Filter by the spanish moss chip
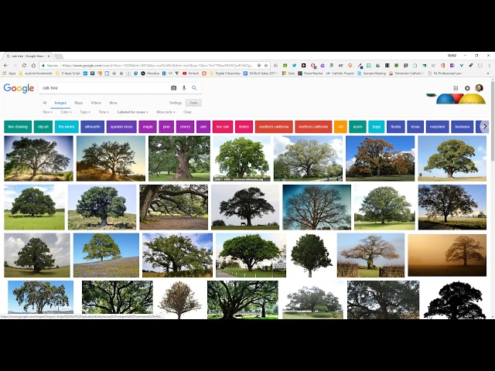The height and width of the screenshot is (371, 495). 121,127
